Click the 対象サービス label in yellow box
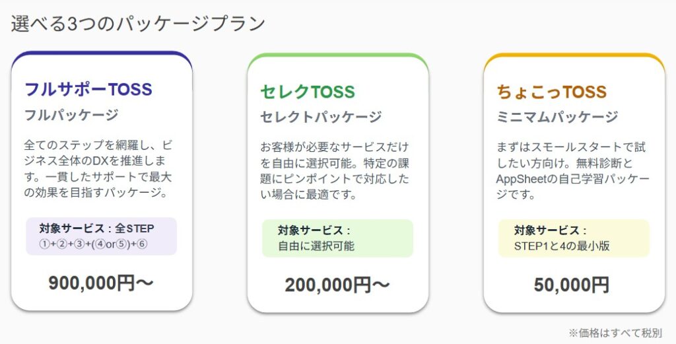Screen dimensions: 676x344 pyautogui.click(x=550, y=230)
